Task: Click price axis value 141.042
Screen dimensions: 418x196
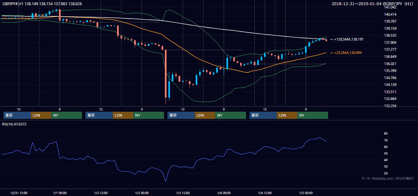Action: (x=391, y=7)
